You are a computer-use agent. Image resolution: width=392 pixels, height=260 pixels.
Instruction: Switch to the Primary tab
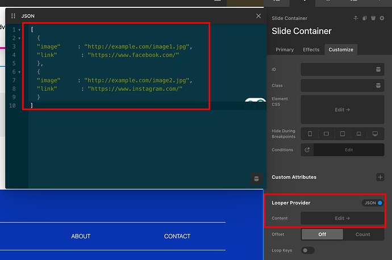click(285, 49)
